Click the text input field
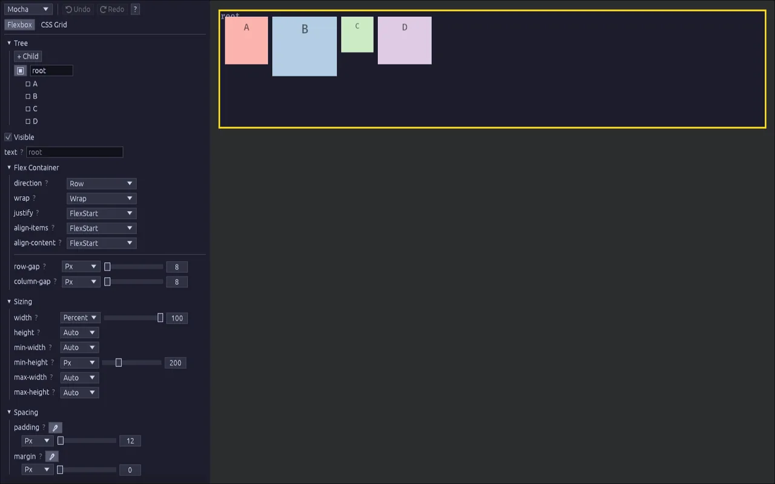Viewport: 775px width, 484px height. 74,152
